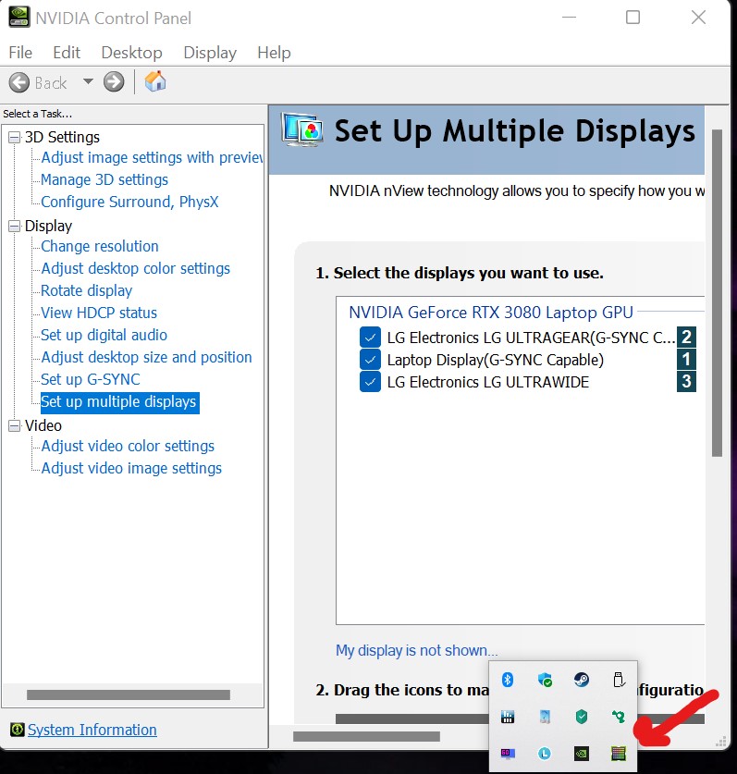Viewport: 737px width, 774px height.
Task: Uncheck Laptop Display checkbox
Action: 370,360
